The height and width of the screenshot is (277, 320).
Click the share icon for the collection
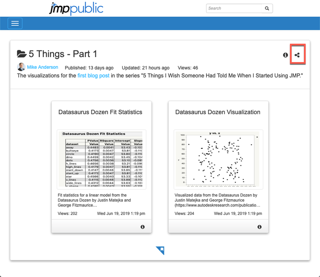pos(297,55)
